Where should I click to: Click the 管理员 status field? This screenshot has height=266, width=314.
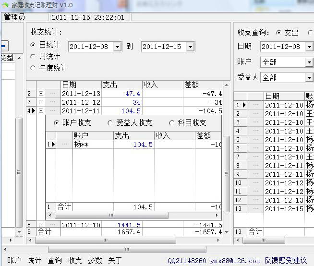coord(25,17)
